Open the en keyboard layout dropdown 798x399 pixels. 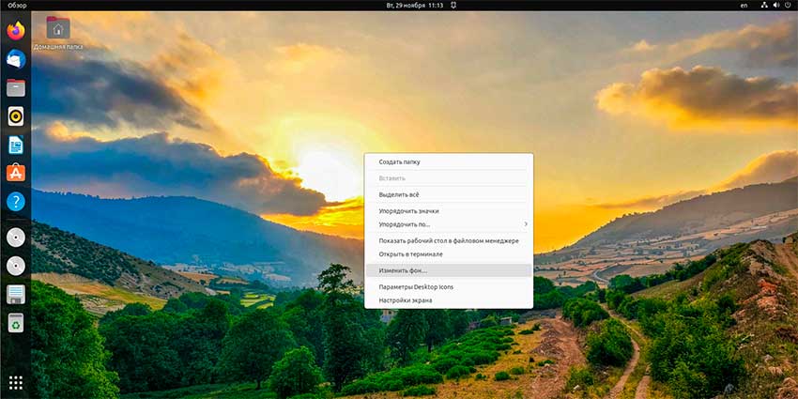pos(744,6)
